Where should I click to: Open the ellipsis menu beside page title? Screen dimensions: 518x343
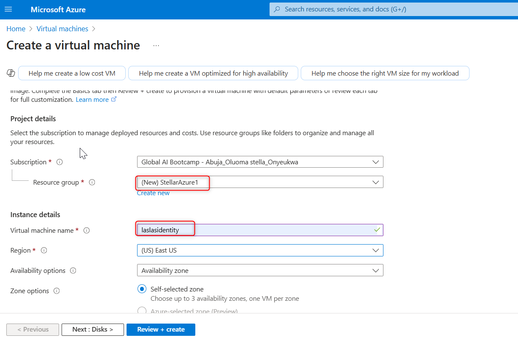[156, 46]
